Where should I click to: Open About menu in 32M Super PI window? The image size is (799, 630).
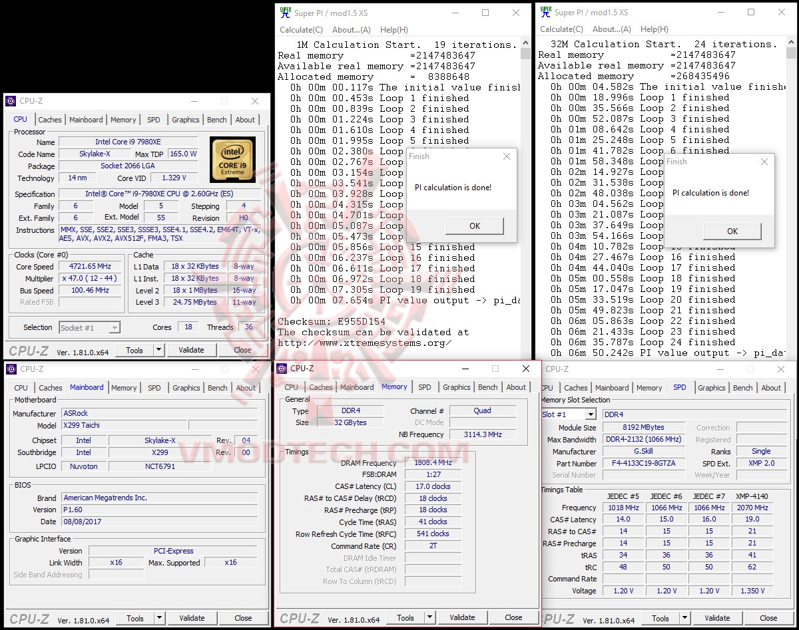point(611,29)
